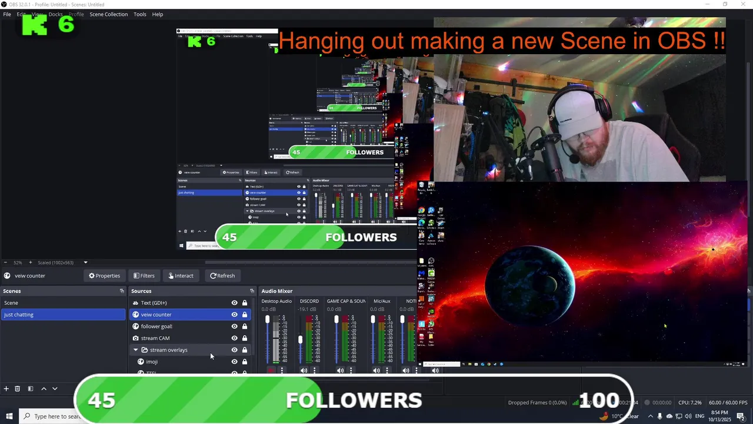Open the taskbar clock and date
This screenshot has width=753, height=424.
pyautogui.click(x=719, y=416)
